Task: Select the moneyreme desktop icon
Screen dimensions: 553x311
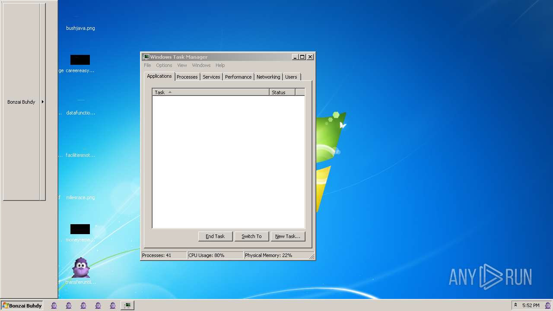Action: 80,234
